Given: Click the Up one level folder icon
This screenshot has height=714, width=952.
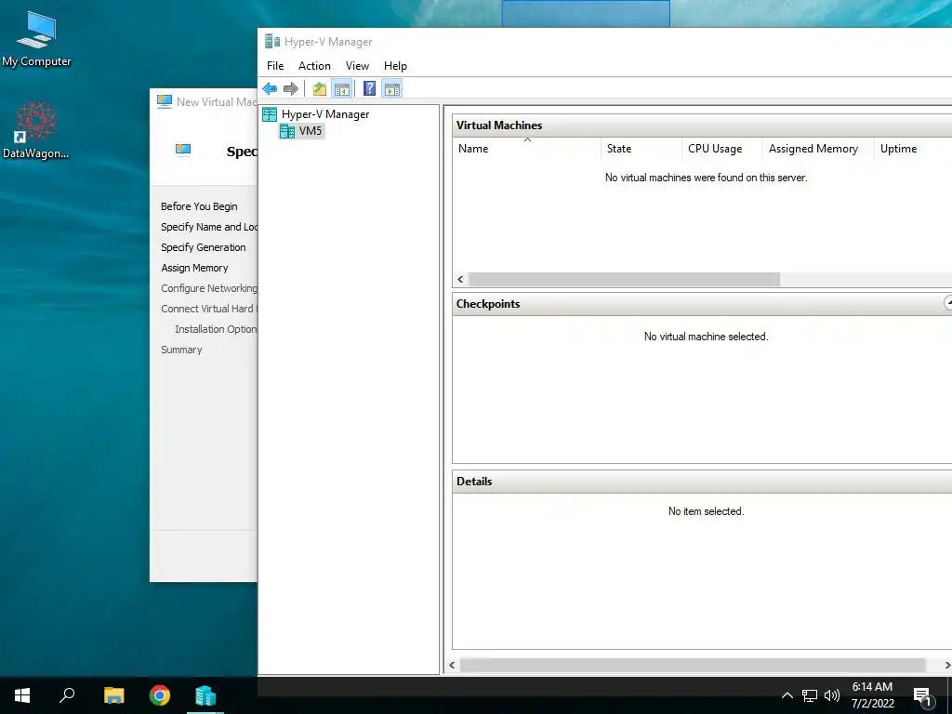Looking at the screenshot, I should (x=320, y=89).
